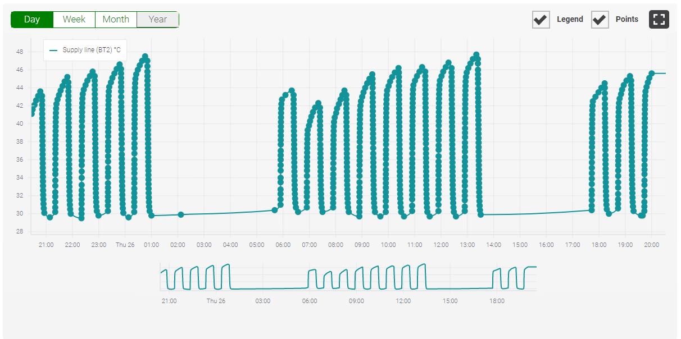Click the 13:00 x-axis label

coord(467,245)
